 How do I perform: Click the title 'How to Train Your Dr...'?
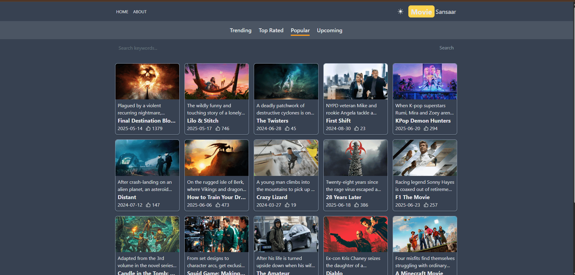point(216,197)
